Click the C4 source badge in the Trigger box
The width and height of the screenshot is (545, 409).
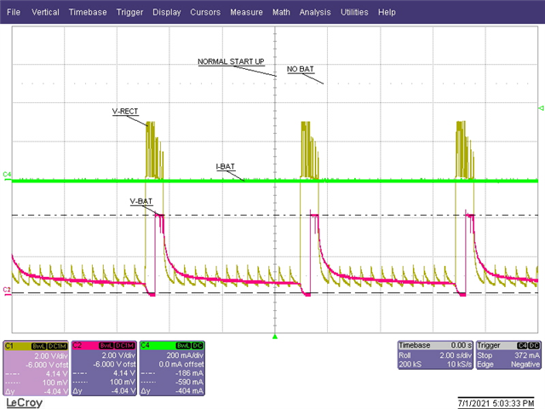[x=522, y=346]
